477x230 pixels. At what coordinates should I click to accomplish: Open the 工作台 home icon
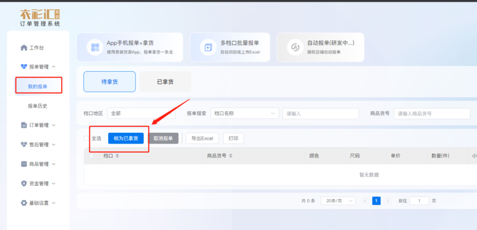coord(24,48)
